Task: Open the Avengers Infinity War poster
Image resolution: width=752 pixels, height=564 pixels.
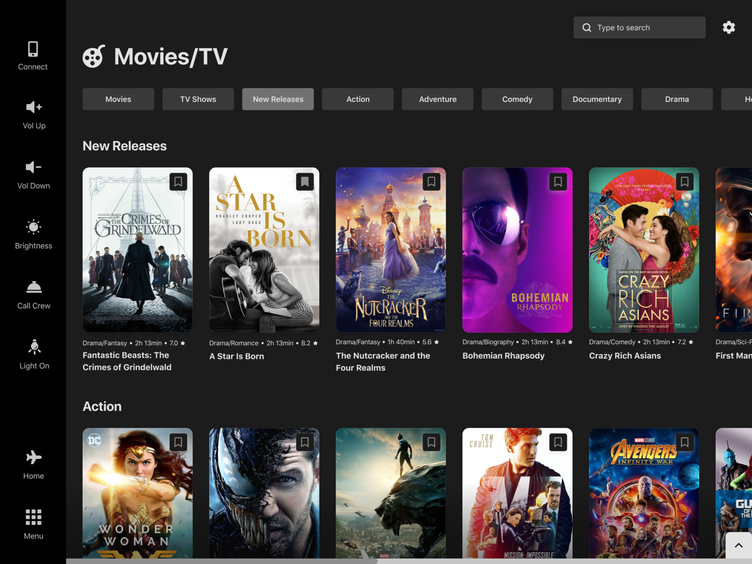Action: (x=644, y=493)
